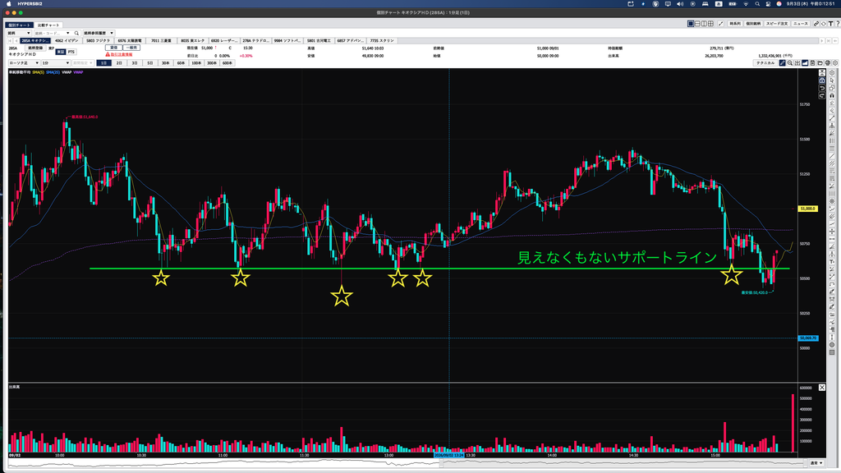Click the スピード注文 button
841x473 pixels.
point(777,24)
